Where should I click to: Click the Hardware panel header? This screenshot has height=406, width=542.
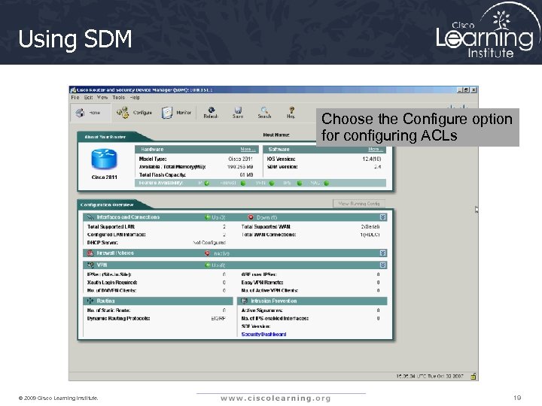coord(196,149)
